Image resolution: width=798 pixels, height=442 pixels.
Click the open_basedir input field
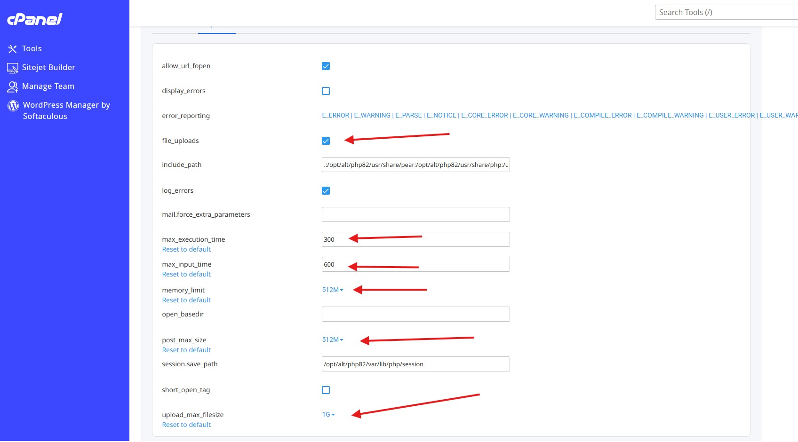click(416, 315)
